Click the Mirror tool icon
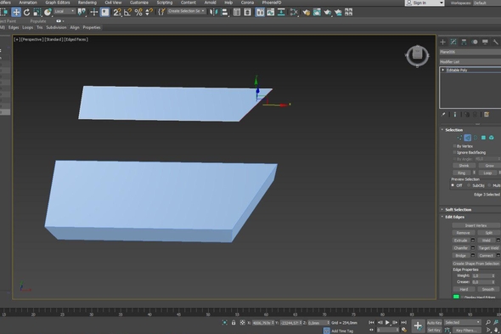Image resolution: width=501 pixels, height=334 pixels. [x=213, y=12]
